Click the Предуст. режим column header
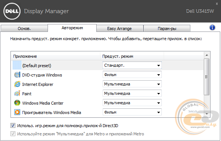 pyautogui.click(x=132, y=56)
